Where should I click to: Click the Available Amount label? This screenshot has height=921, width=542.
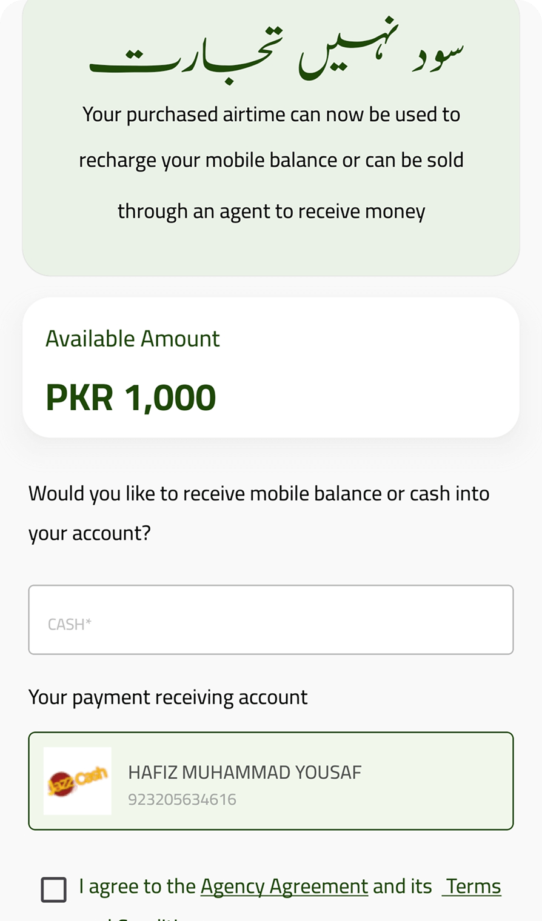(133, 339)
